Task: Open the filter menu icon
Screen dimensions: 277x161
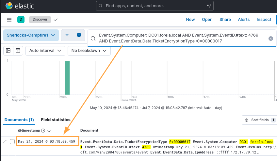Action: tap(67, 35)
